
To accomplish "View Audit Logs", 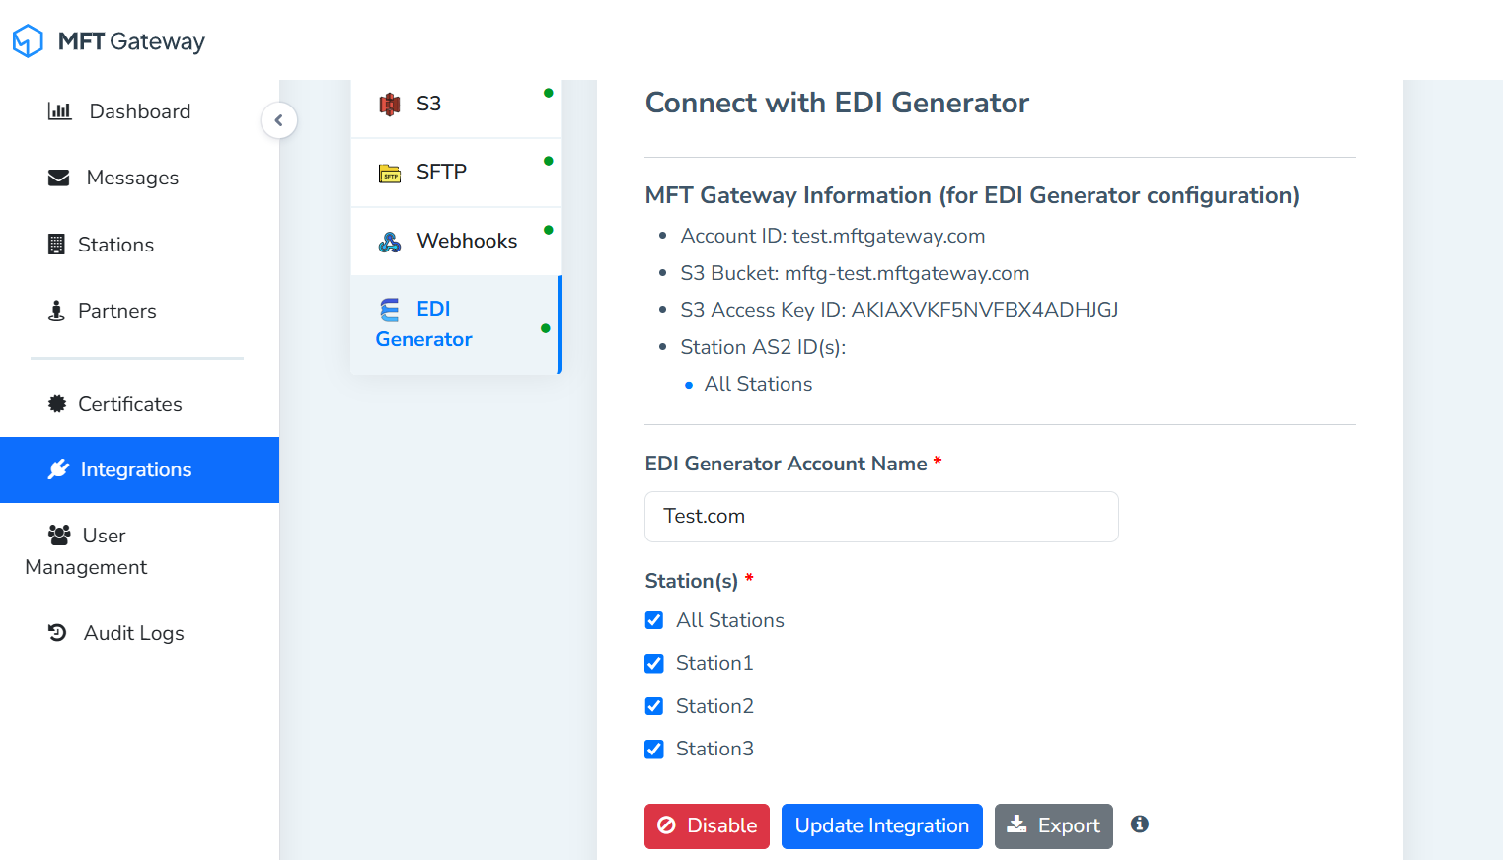I will pyautogui.click(x=139, y=633).
